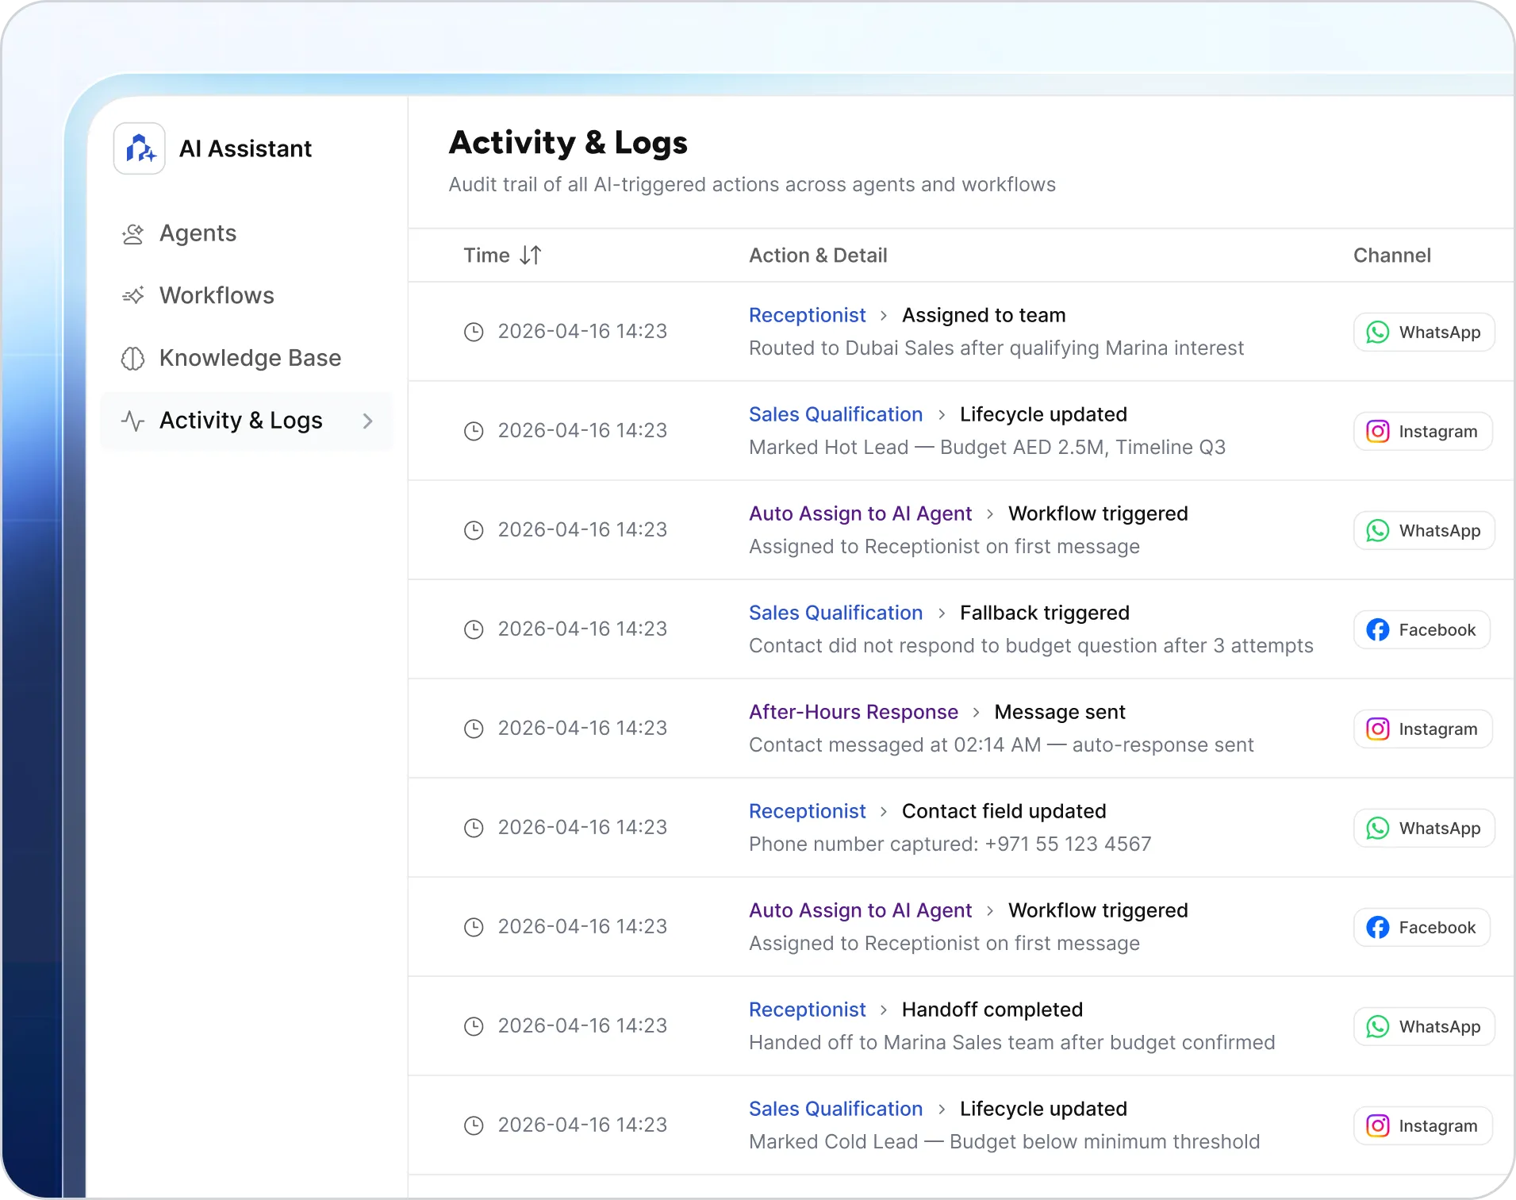The width and height of the screenshot is (1516, 1200).
Task: Click 'Fallback triggered' action text
Action: click(x=1044, y=613)
